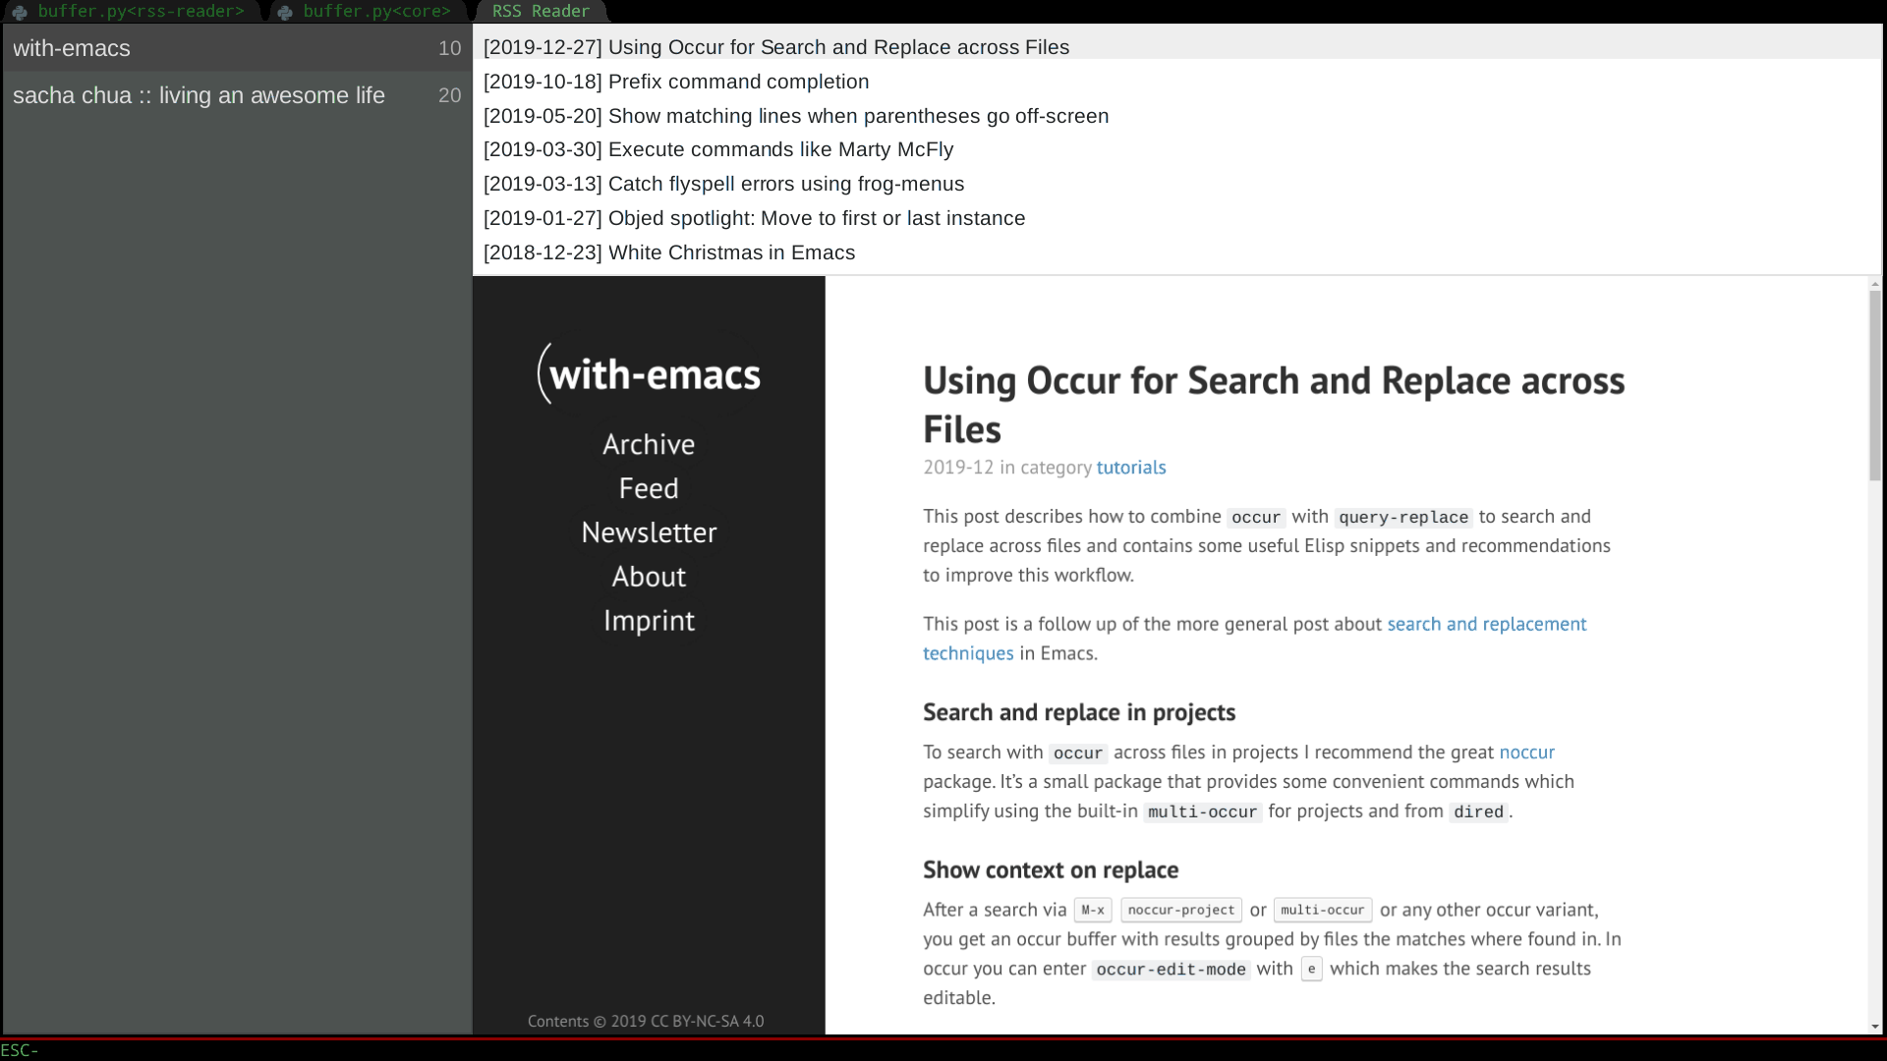Click the icon on the buffer.py<core> tab
Viewport: 1887px width, 1061px height.
pyautogui.click(x=285, y=12)
